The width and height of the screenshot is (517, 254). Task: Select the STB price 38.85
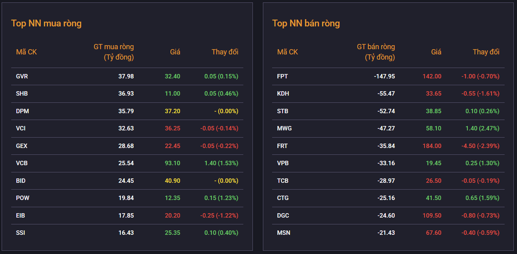click(433, 111)
